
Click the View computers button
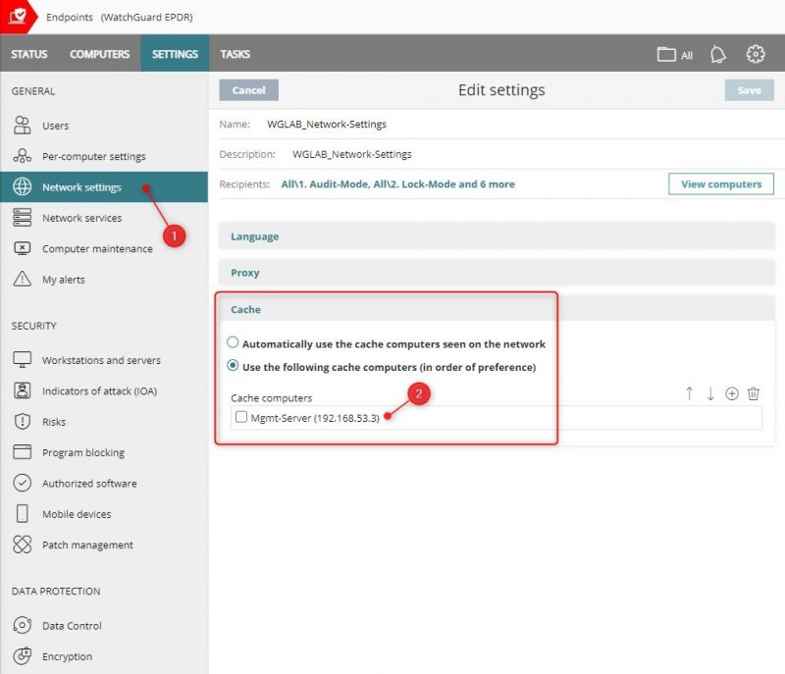[721, 183]
